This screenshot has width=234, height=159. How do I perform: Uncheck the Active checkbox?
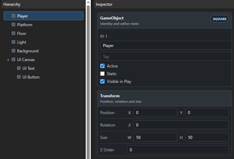point(102,66)
